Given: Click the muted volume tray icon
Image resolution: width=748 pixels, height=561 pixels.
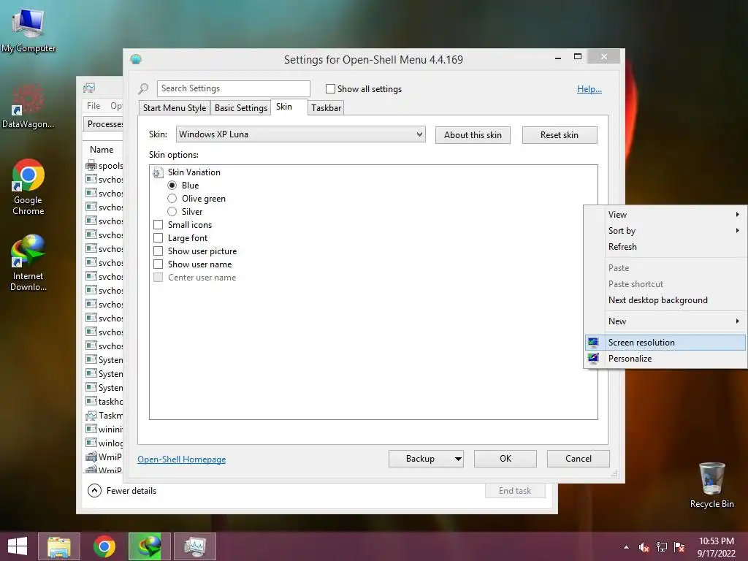Looking at the screenshot, I should (644, 547).
